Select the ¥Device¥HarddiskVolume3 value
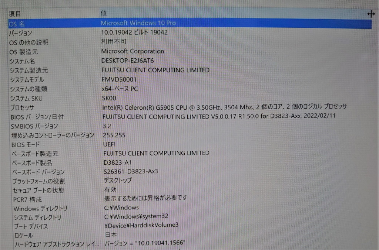 (141, 225)
